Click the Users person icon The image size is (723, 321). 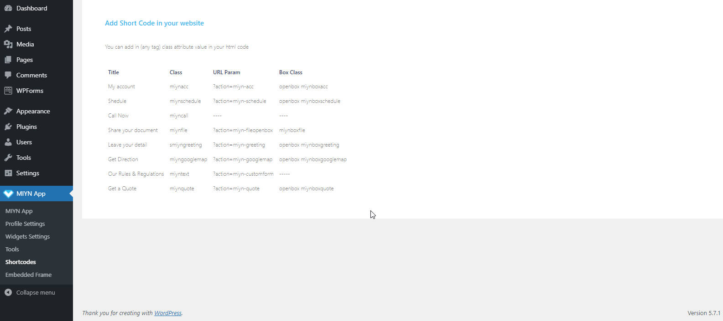(x=8, y=142)
